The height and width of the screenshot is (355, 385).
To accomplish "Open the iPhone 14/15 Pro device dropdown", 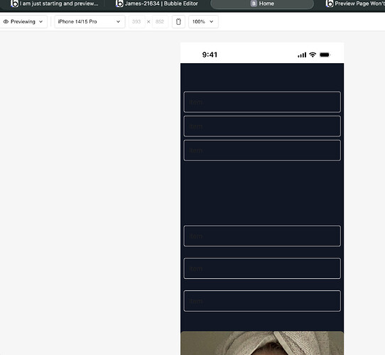I will click(x=90, y=21).
